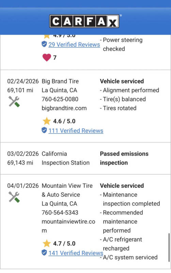Click the verified shield beside 29 Verified Reviews

(44, 44)
